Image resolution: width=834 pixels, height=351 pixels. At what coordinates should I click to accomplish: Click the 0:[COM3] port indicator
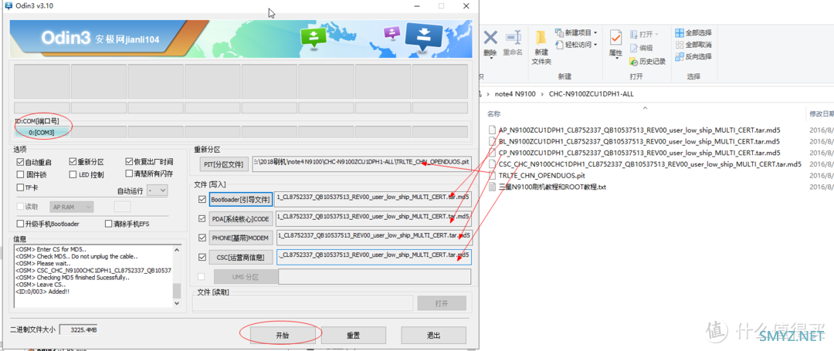pos(42,132)
